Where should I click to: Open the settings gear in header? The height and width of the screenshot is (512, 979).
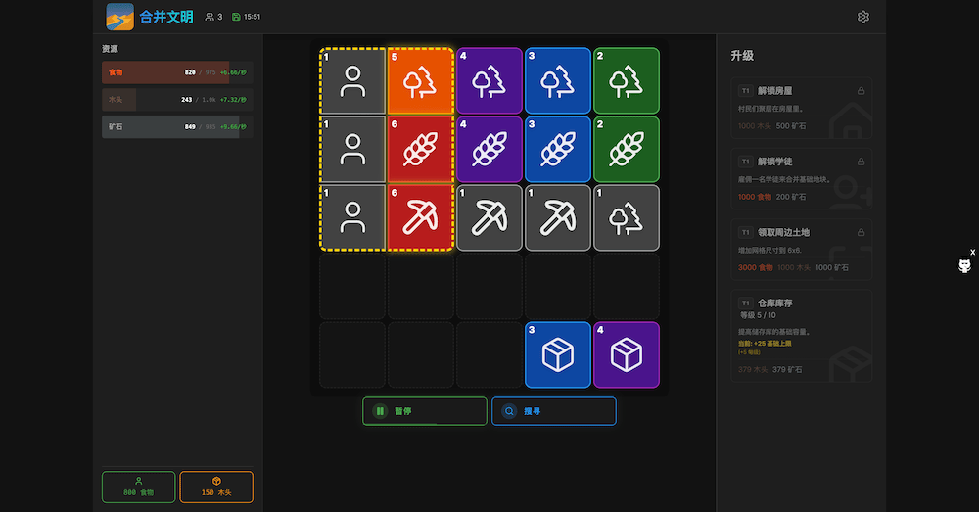click(862, 17)
